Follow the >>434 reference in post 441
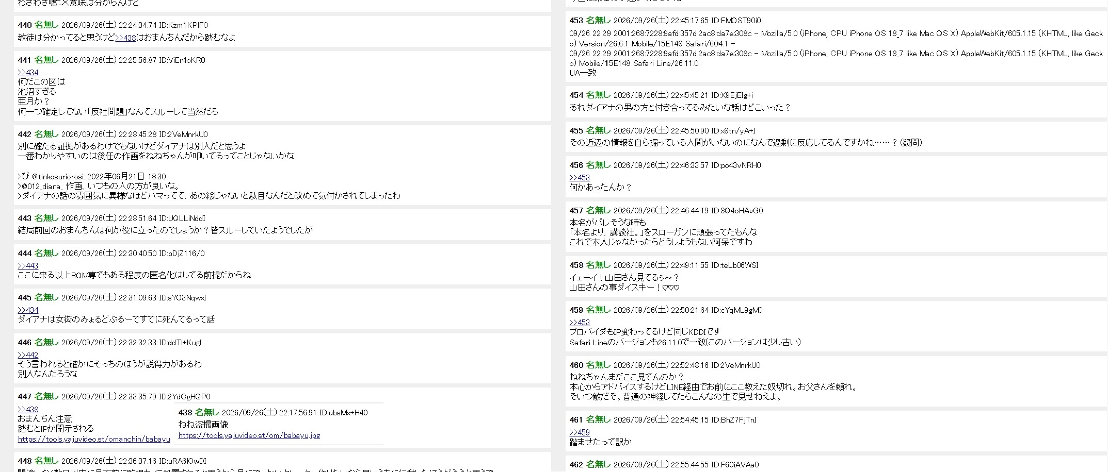 tap(28, 73)
